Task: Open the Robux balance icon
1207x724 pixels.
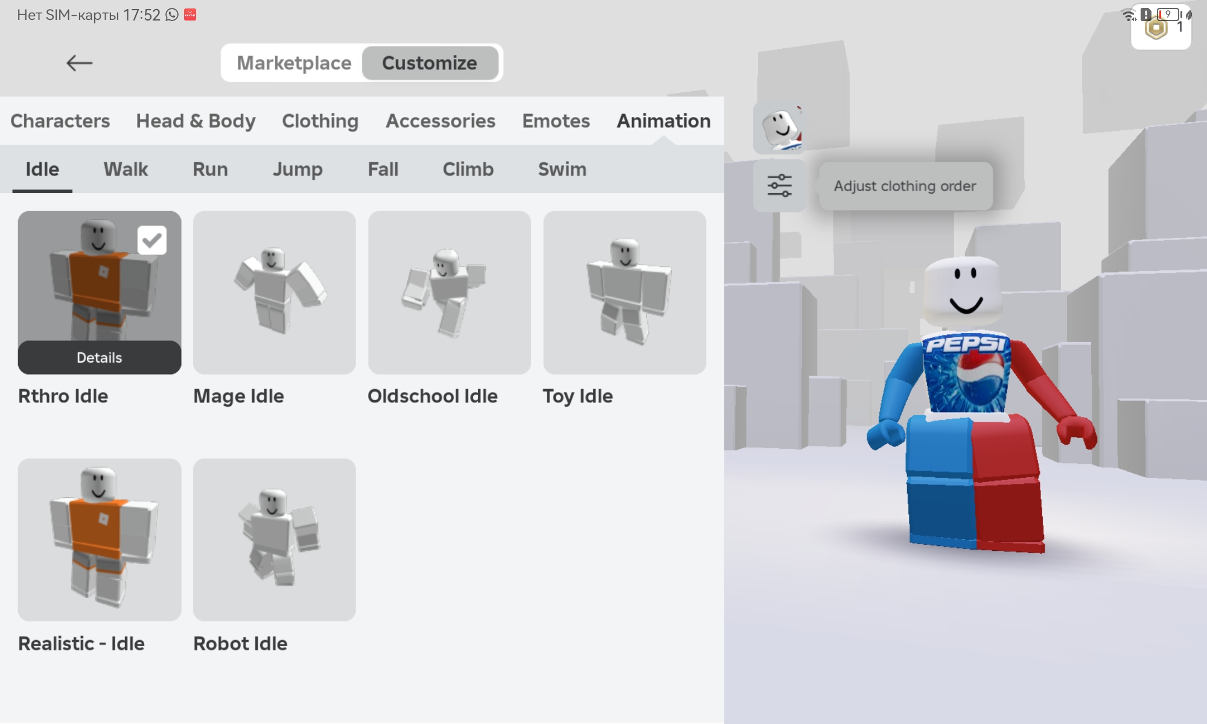Action: (x=1157, y=28)
